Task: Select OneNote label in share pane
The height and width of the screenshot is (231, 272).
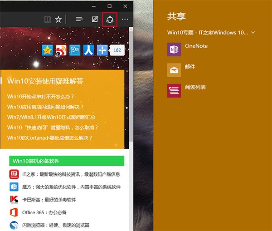Action: tap(196, 46)
